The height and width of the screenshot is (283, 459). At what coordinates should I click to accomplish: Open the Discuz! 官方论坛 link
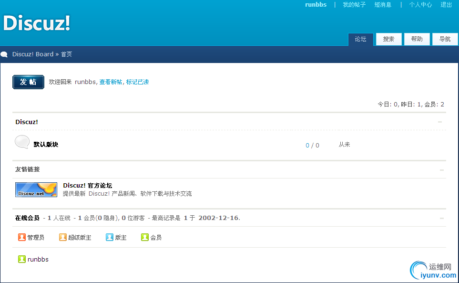[x=88, y=186]
